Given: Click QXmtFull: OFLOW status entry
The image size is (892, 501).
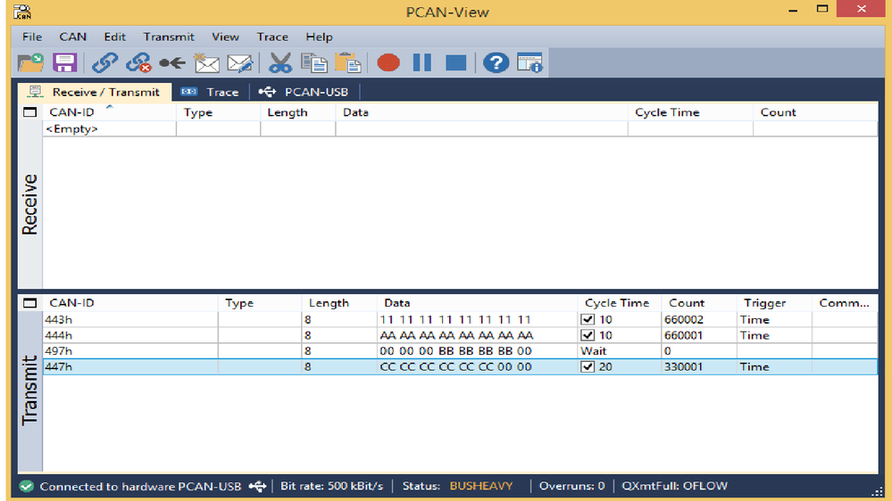Looking at the screenshot, I should (x=675, y=486).
